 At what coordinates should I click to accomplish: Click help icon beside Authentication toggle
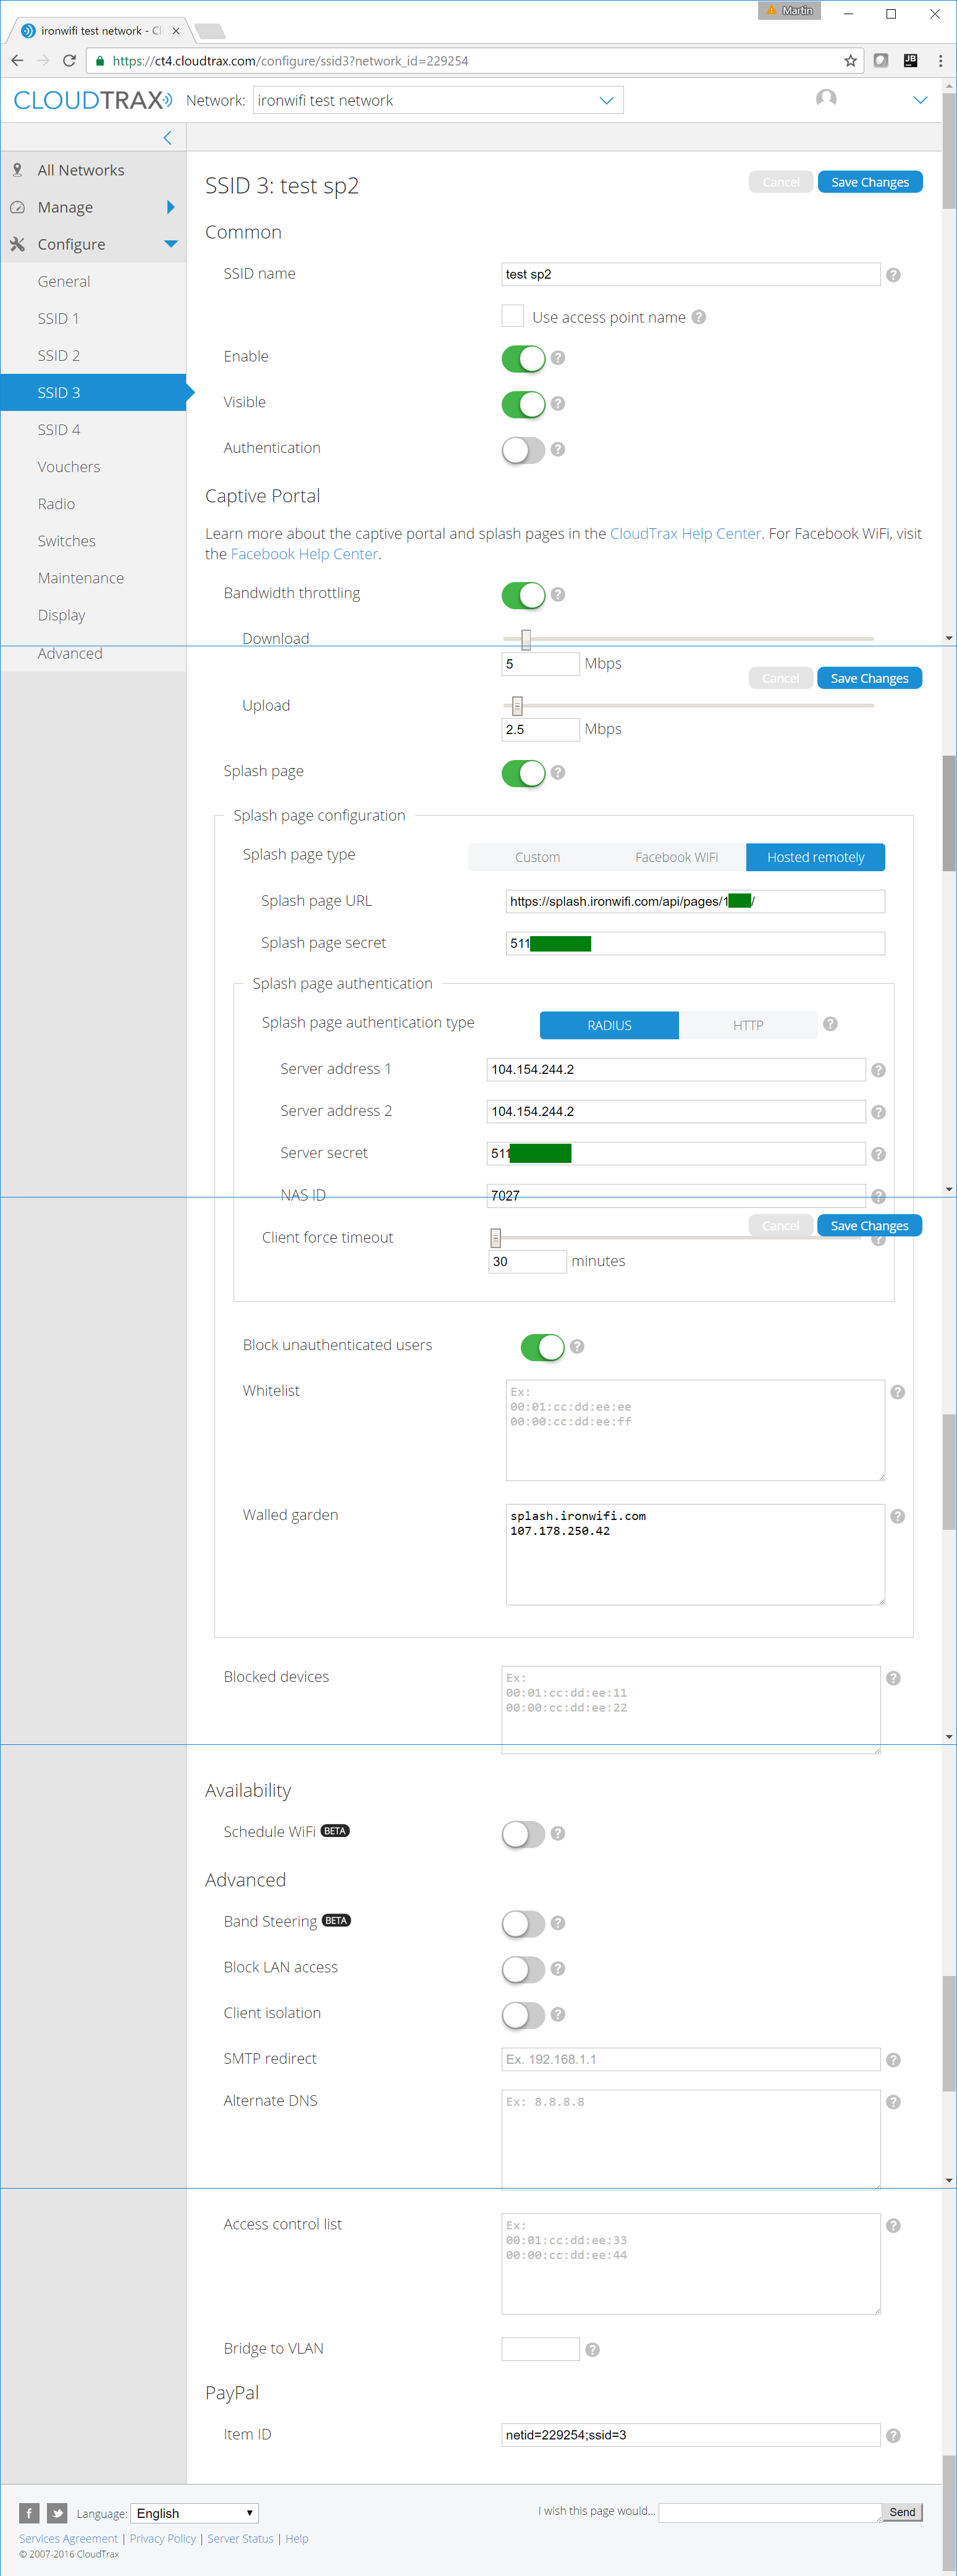(558, 450)
